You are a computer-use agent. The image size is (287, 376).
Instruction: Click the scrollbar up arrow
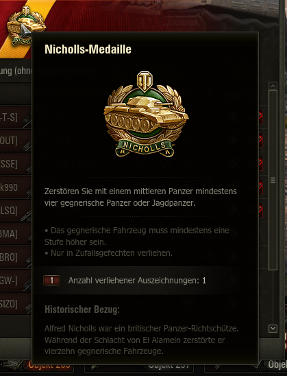(x=273, y=86)
